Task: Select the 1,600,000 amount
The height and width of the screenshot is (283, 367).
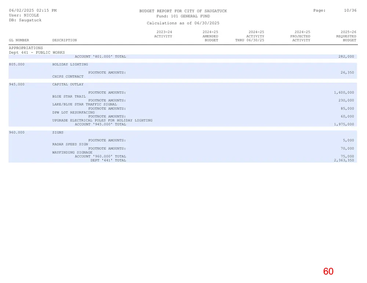Action: pos(344,93)
